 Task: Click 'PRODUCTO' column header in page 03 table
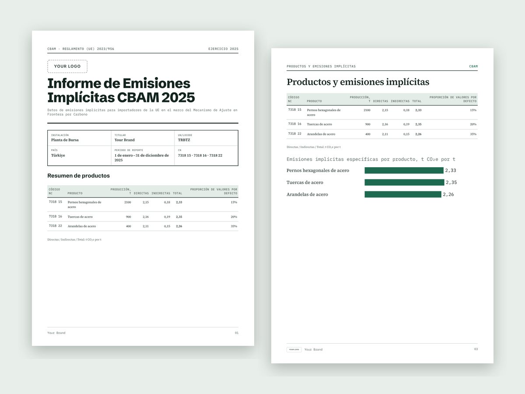pyautogui.click(x=314, y=101)
